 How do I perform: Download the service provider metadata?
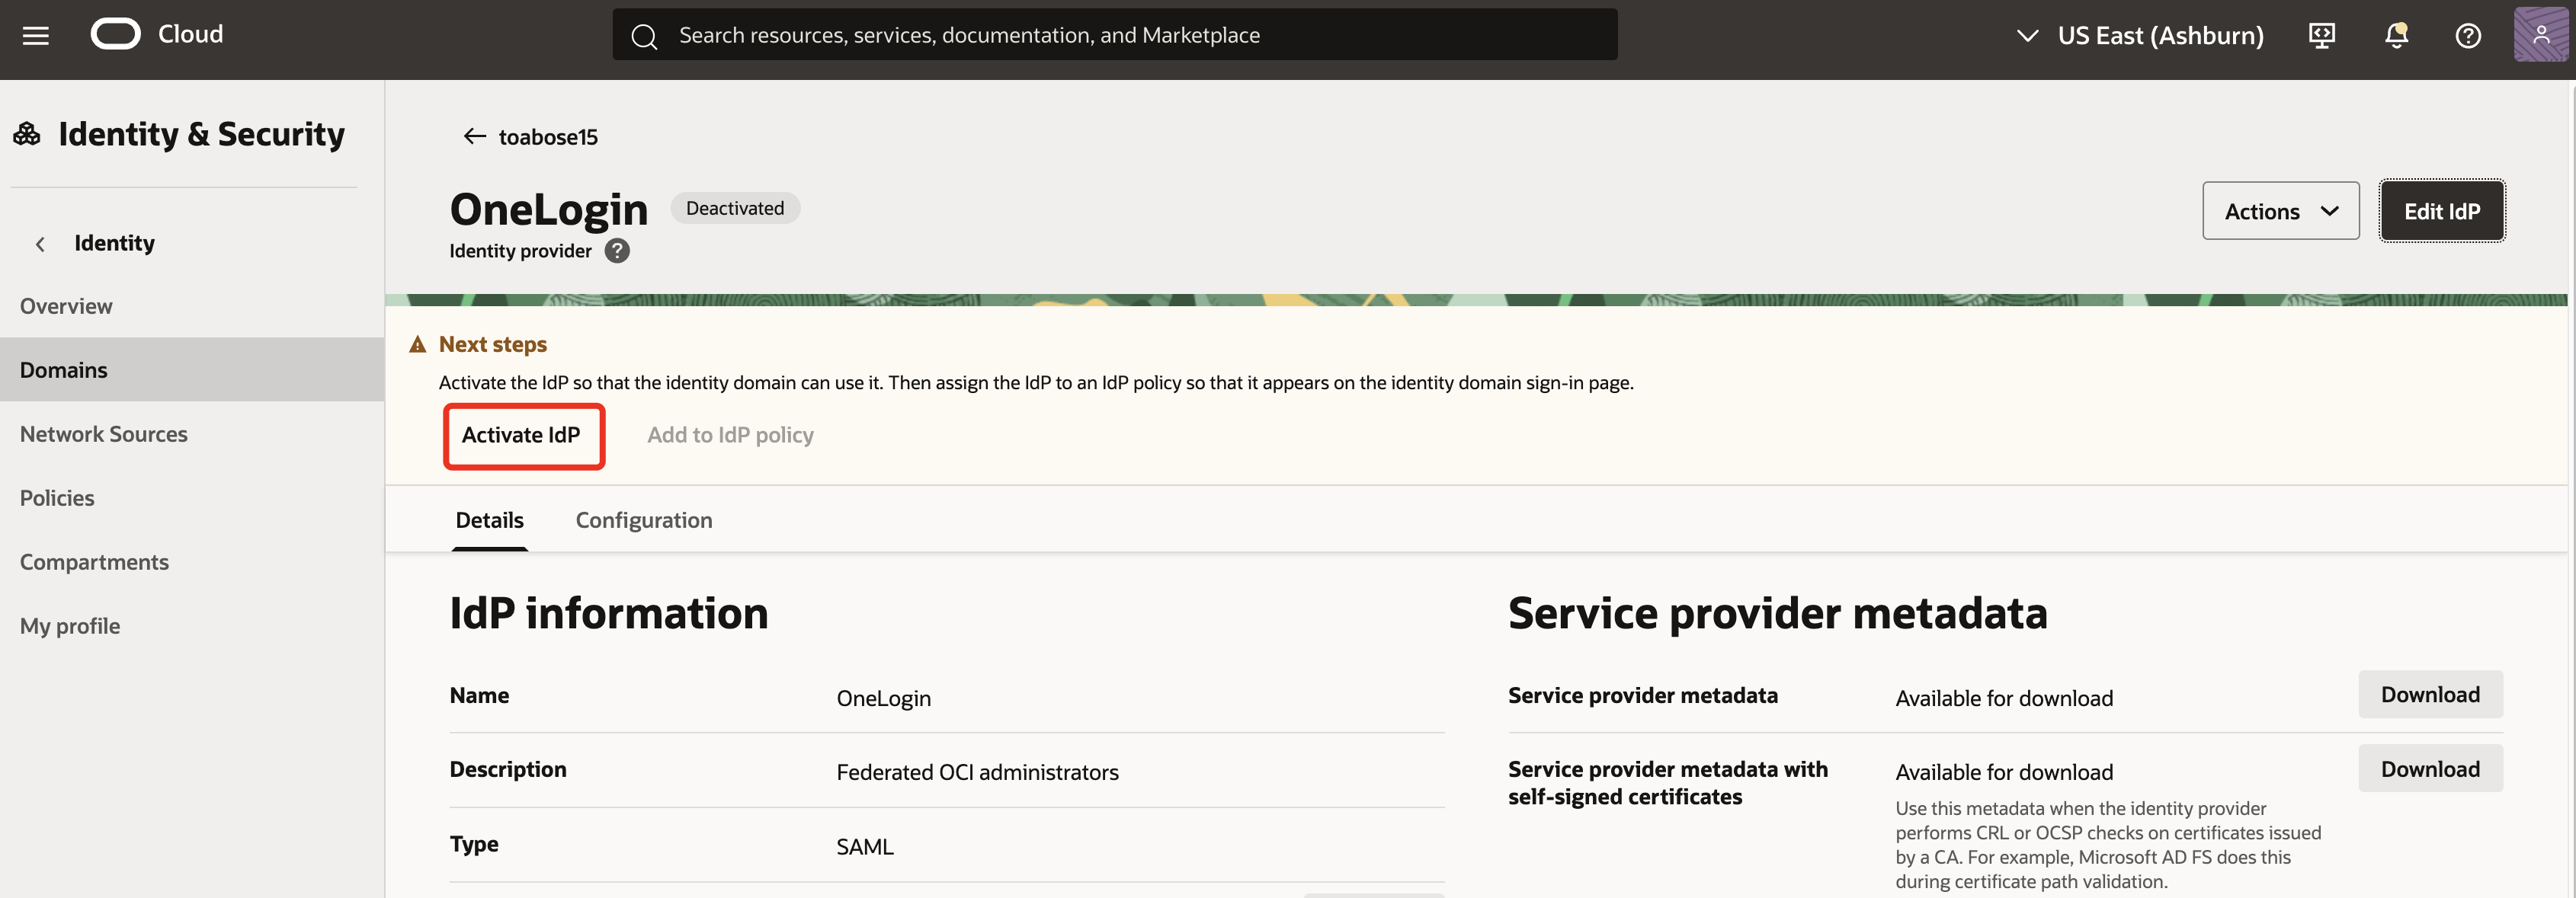point(2430,694)
